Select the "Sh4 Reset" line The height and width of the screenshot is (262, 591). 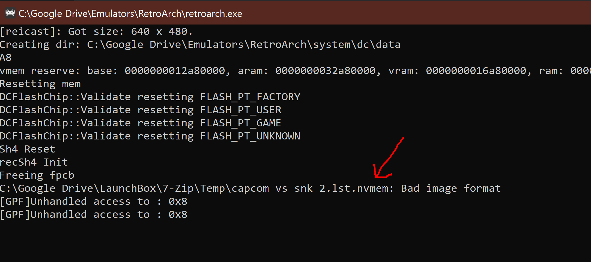pos(28,149)
